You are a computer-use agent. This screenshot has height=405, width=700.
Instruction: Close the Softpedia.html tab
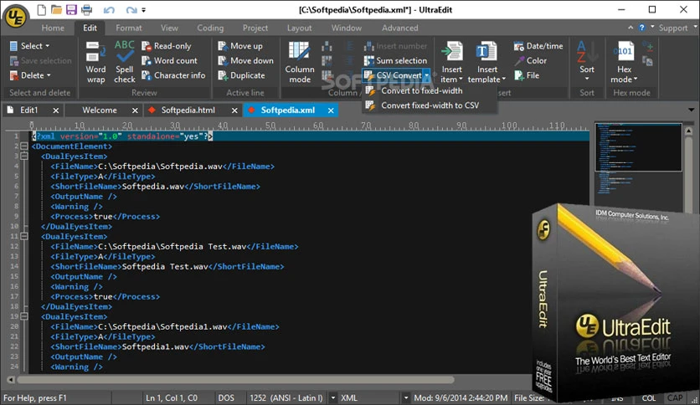point(234,110)
